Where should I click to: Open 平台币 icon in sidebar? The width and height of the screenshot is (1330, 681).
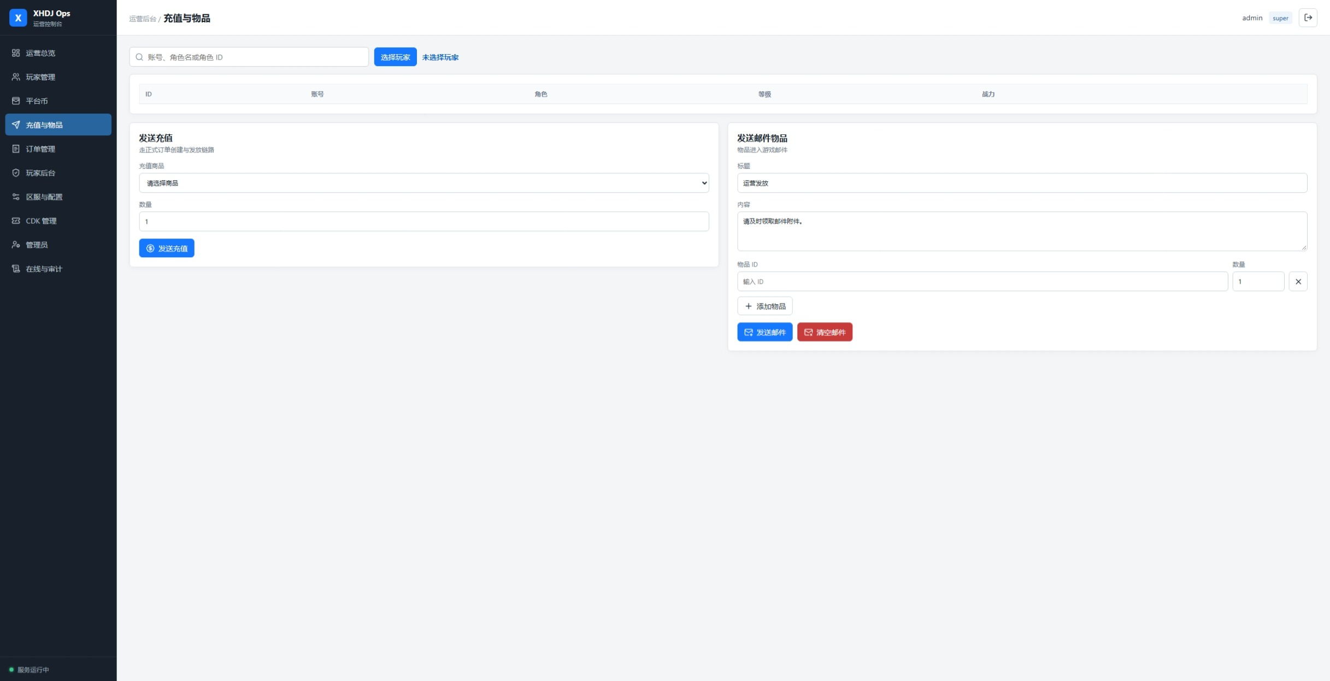click(x=16, y=101)
